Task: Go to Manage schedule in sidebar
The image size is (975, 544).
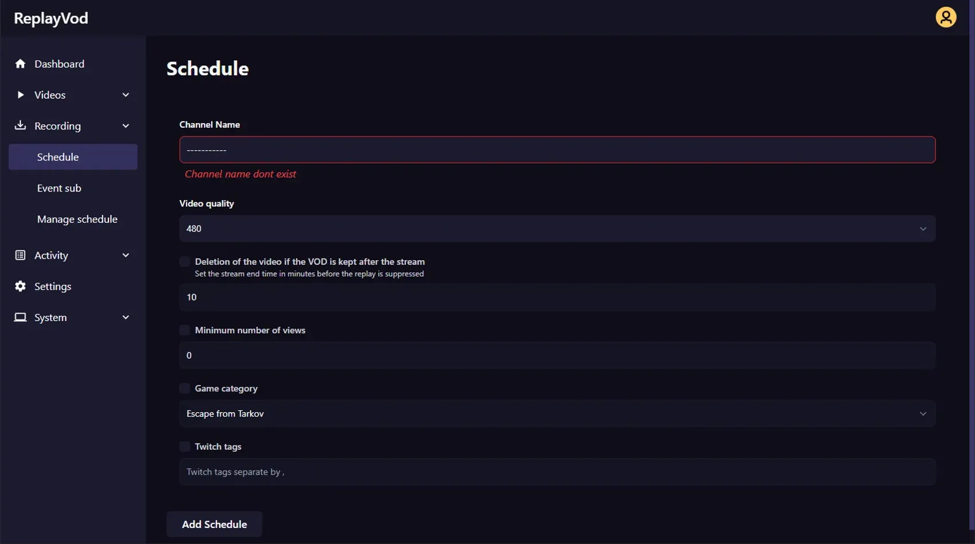Action: pos(77,219)
